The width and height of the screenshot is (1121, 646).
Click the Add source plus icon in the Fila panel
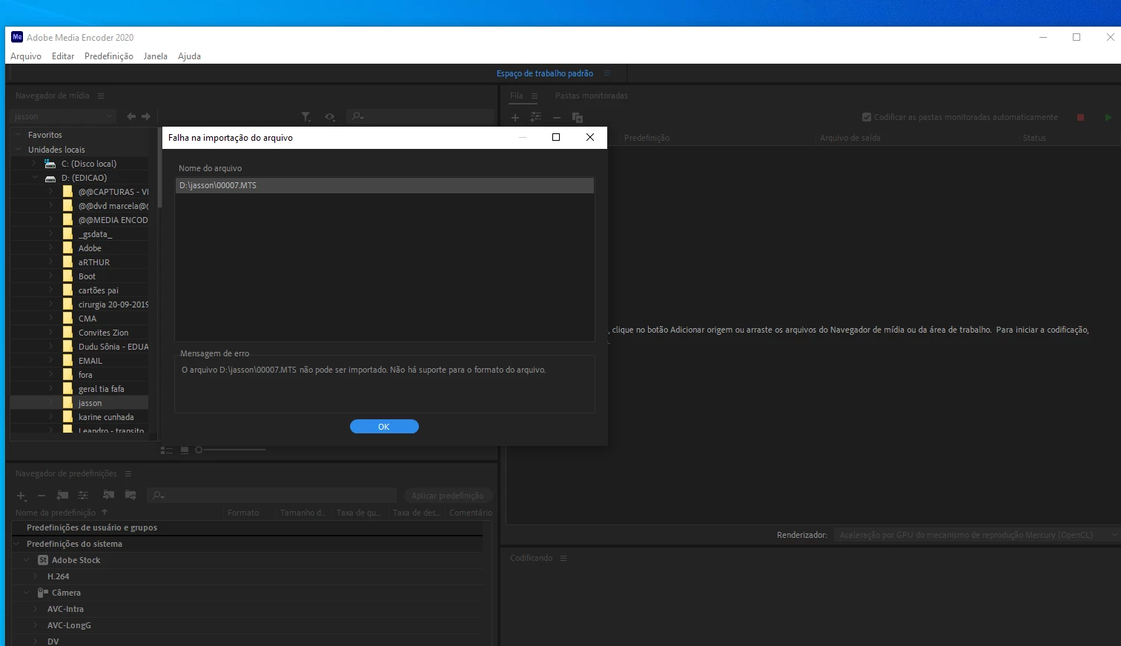coord(515,117)
